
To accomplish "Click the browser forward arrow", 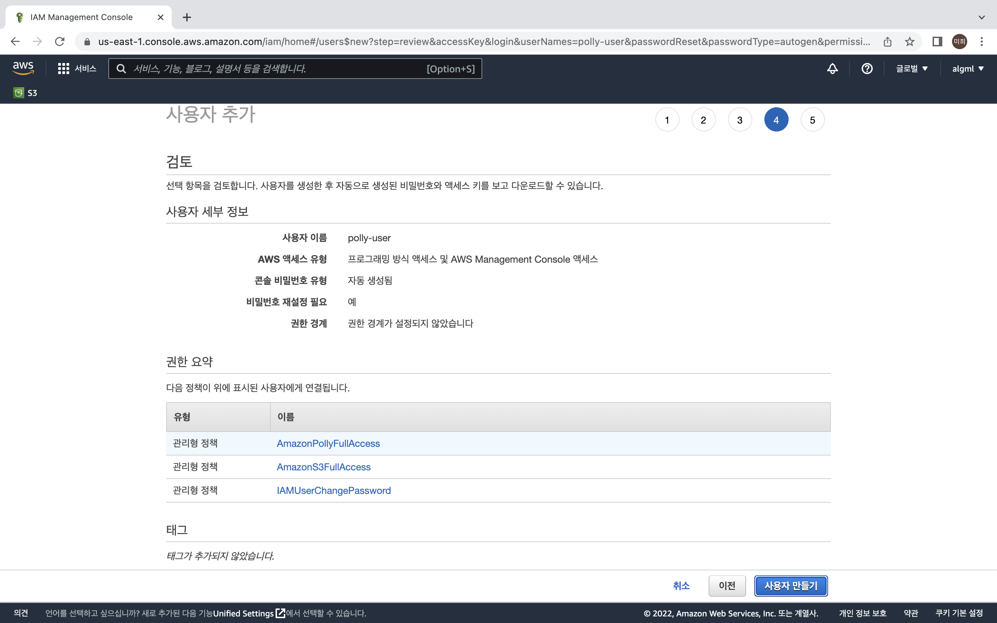I will (x=37, y=41).
